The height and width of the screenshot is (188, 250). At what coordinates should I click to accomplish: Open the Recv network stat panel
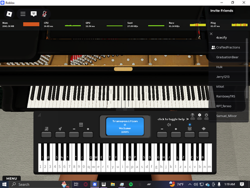click(187, 25)
